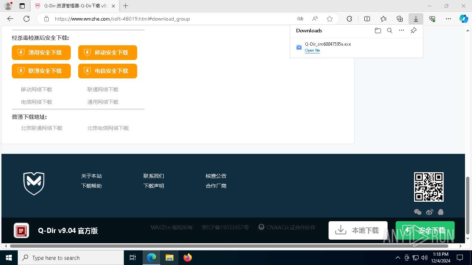Open a new tab with plus
The image size is (472, 265).
pyautogui.click(x=126, y=6)
